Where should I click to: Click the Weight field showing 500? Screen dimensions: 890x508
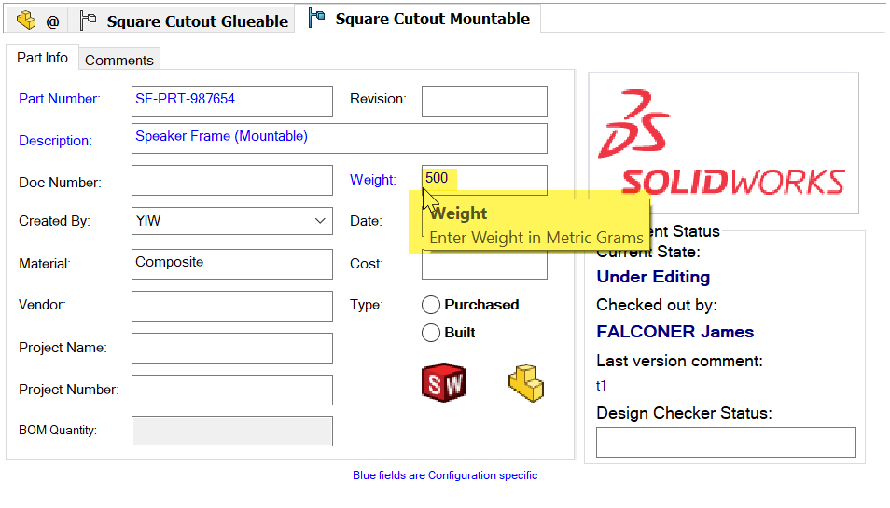[484, 178]
